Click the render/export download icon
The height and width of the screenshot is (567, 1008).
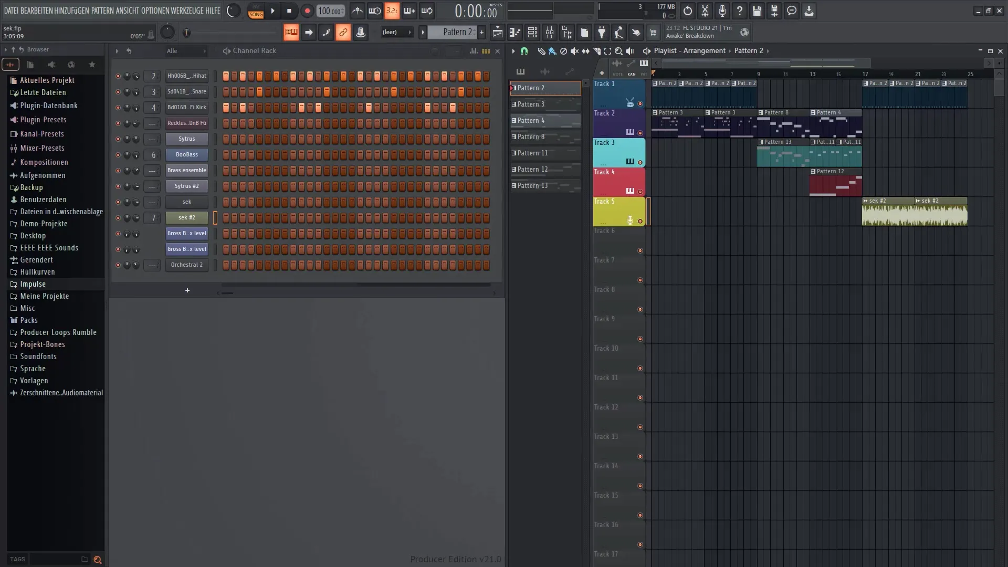(809, 10)
